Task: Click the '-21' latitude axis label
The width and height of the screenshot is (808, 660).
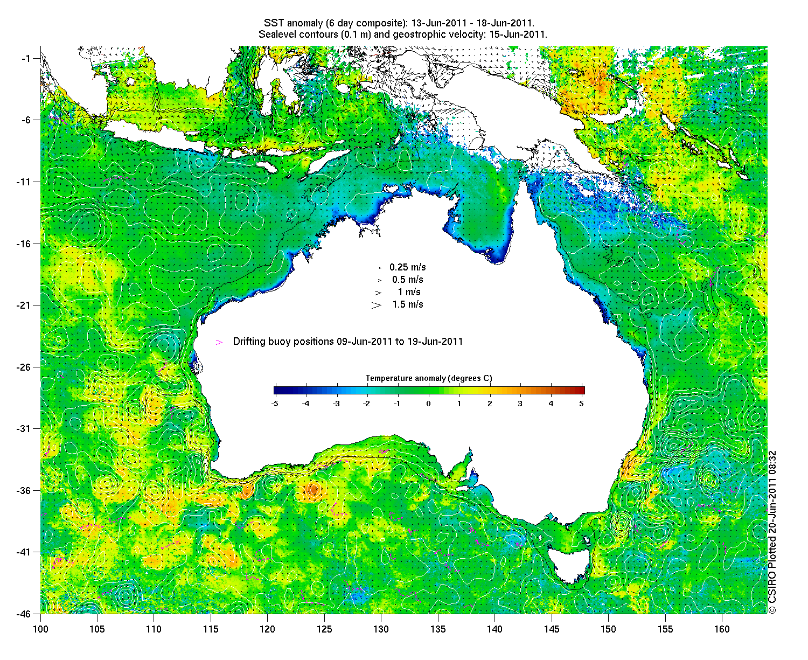Action: [x=24, y=305]
